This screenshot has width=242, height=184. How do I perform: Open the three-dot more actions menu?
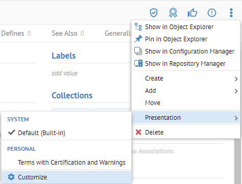pyautogui.click(x=231, y=13)
